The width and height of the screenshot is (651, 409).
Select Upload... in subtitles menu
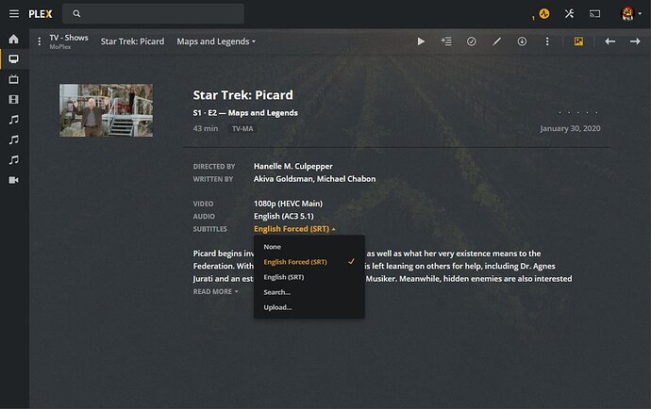pos(309,307)
